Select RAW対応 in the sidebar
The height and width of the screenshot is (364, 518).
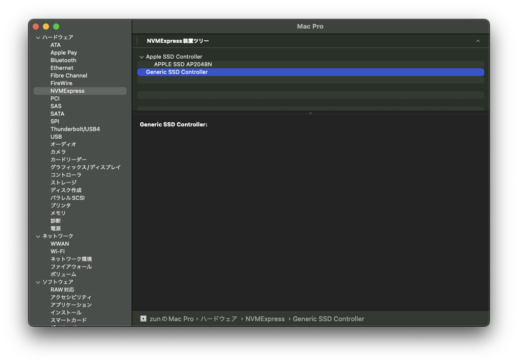tap(62, 290)
